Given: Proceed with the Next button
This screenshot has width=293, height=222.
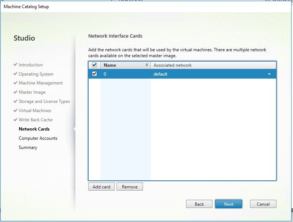Looking at the screenshot, I should click(229, 204).
